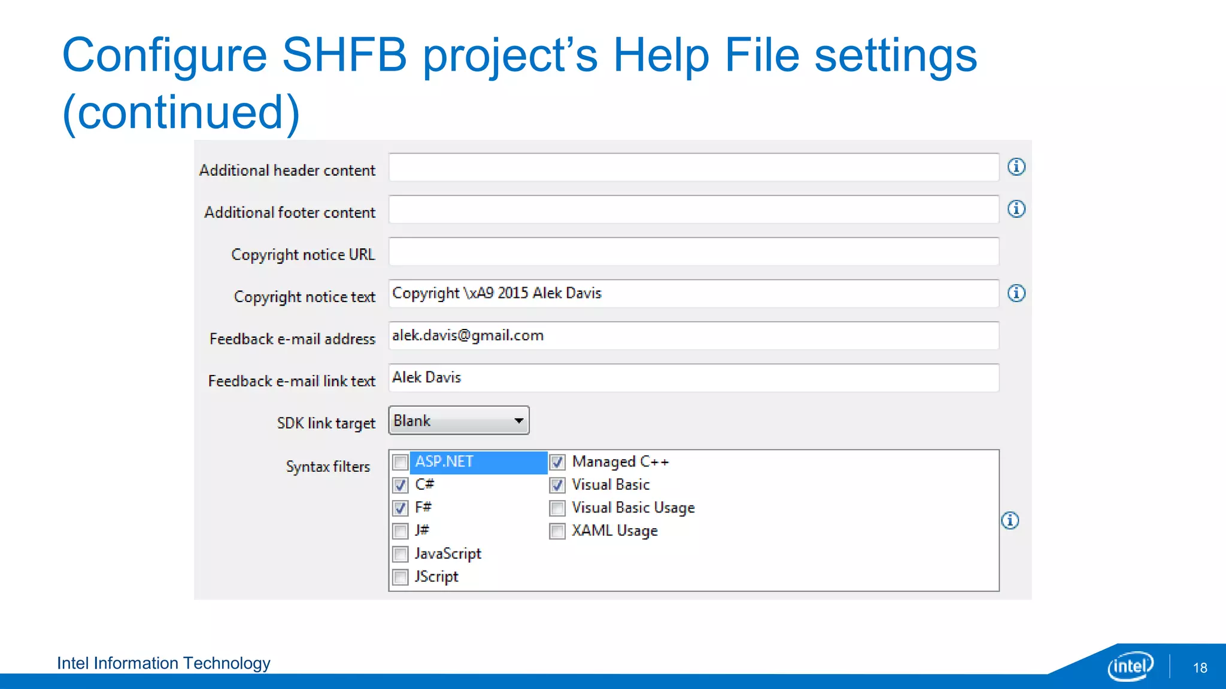Click the Copyright notice text field

[694, 294]
